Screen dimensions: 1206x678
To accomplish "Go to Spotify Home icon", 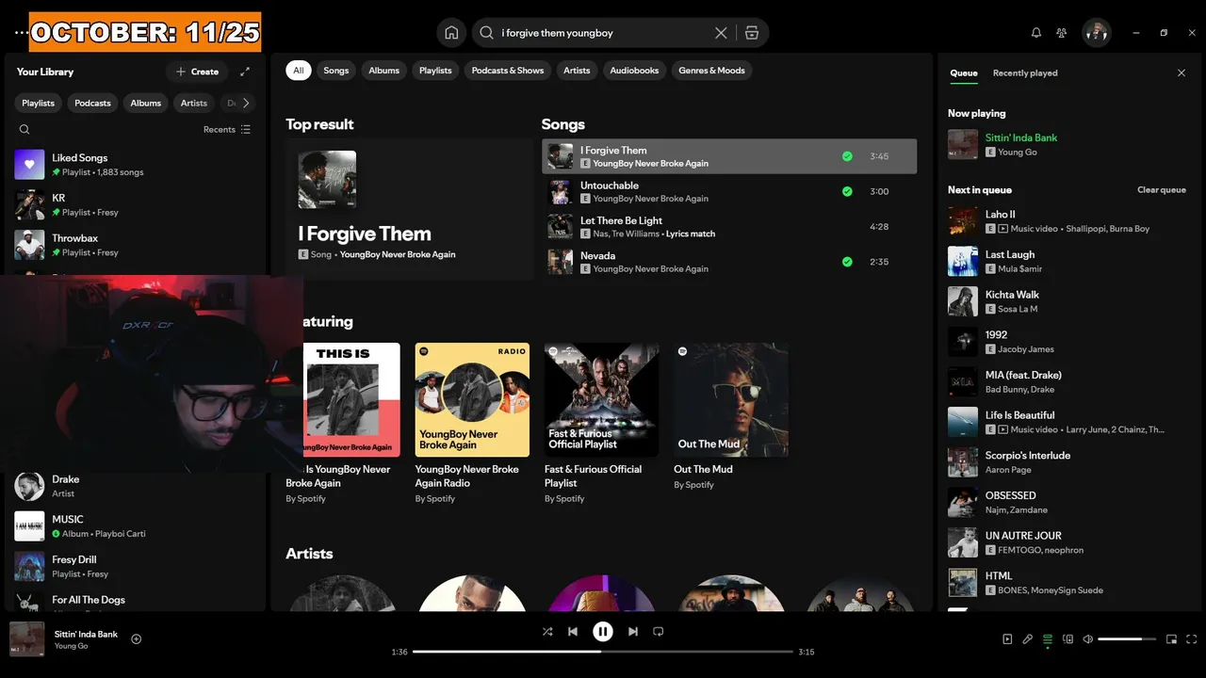I will click(x=451, y=33).
